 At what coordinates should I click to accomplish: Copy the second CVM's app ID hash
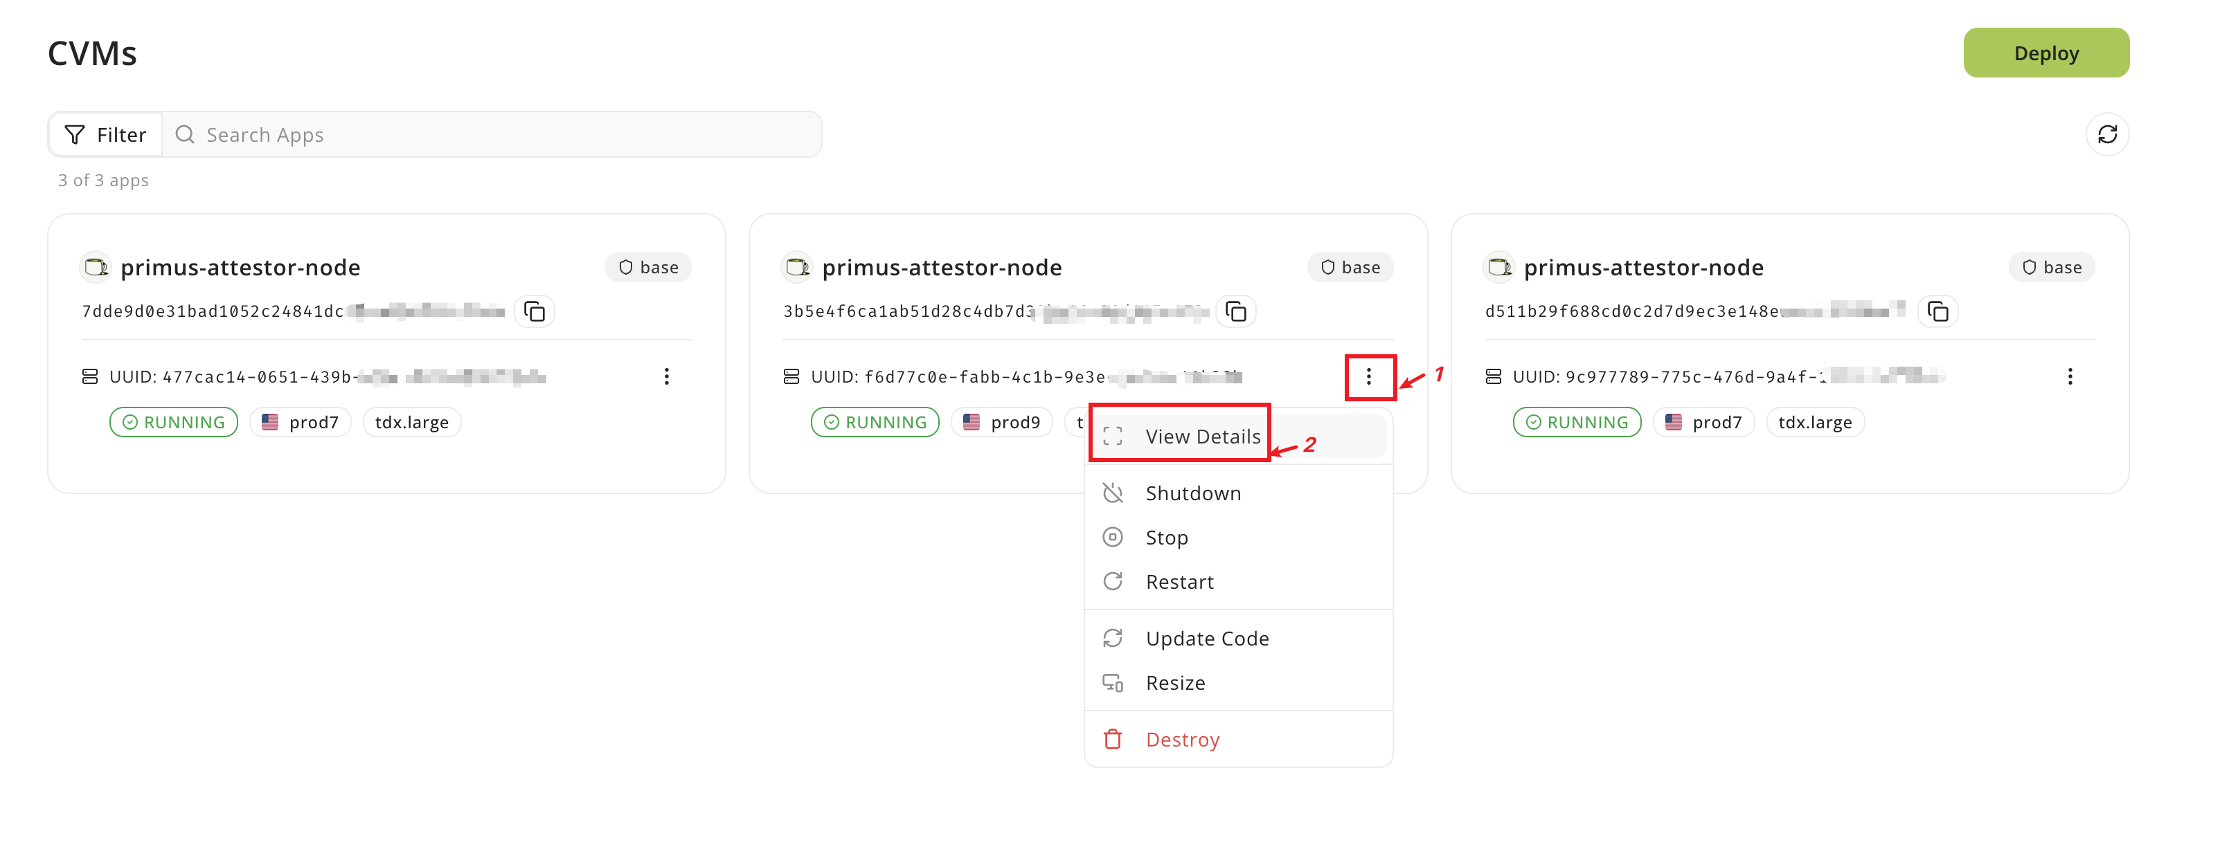point(1235,311)
